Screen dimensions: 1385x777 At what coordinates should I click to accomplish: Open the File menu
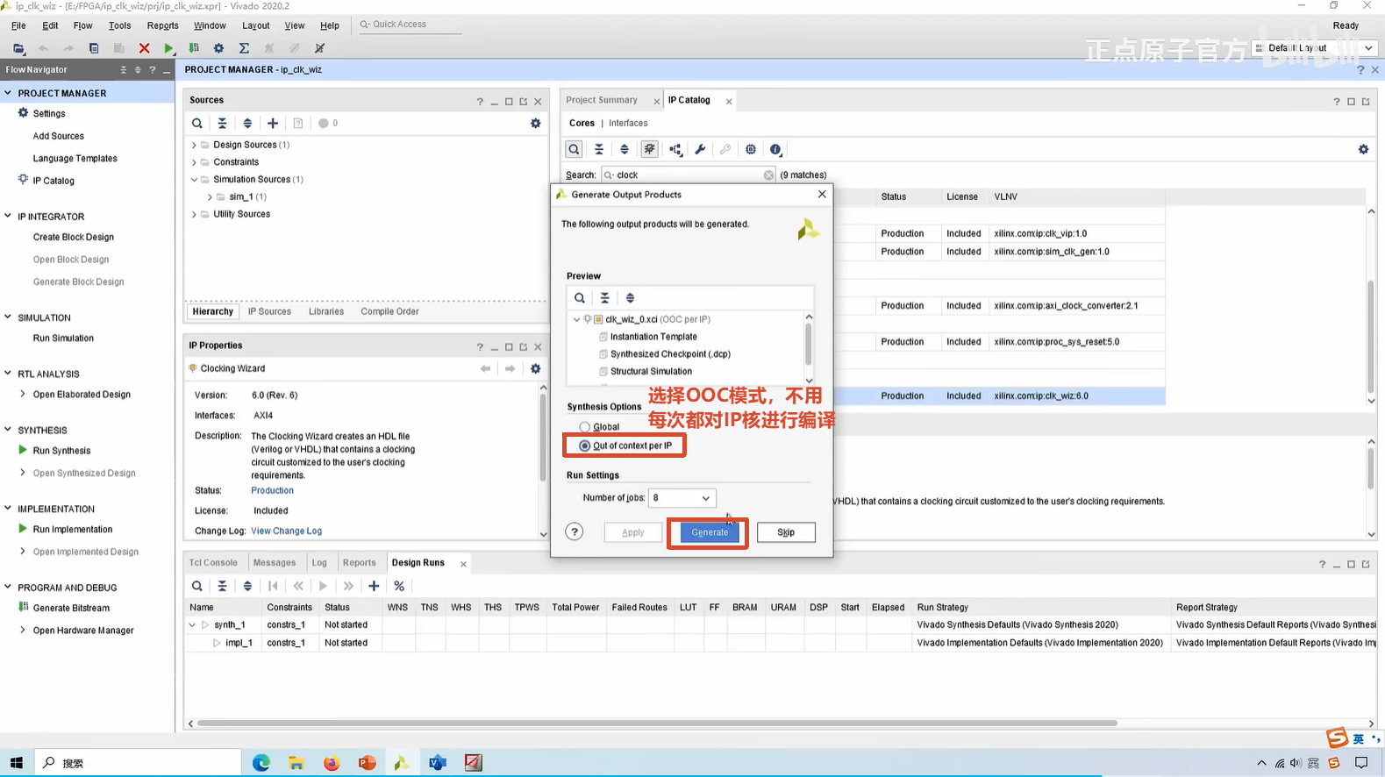point(18,25)
